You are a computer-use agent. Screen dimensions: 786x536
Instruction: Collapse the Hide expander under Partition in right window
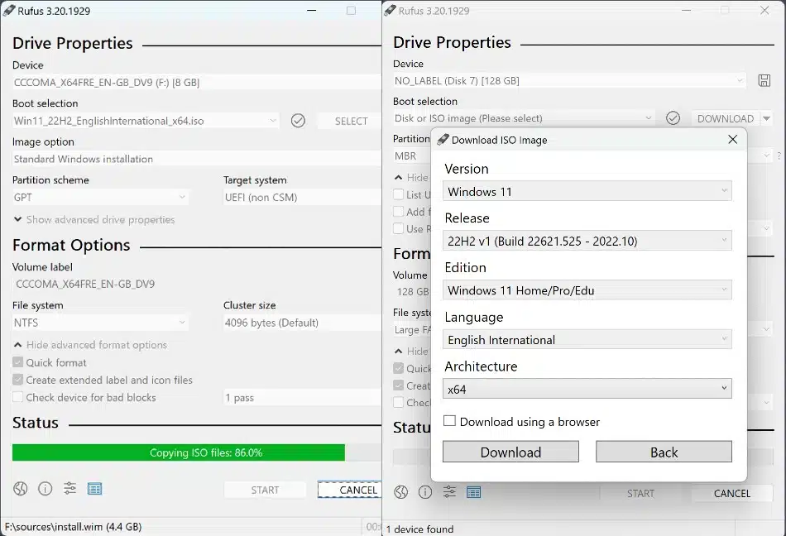click(x=412, y=177)
